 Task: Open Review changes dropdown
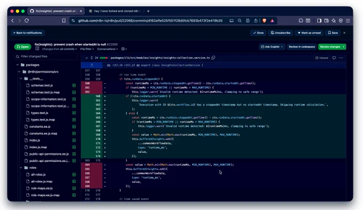coord(332,46)
